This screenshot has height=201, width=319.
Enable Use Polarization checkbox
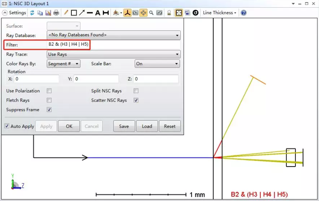tap(49, 91)
